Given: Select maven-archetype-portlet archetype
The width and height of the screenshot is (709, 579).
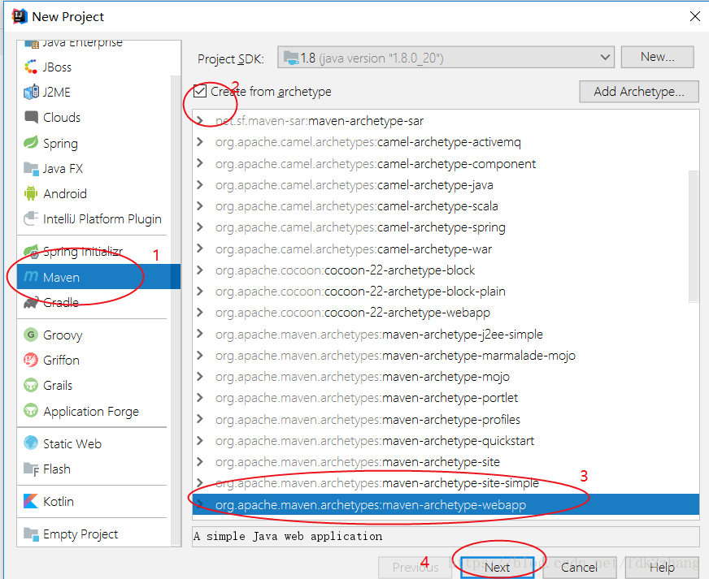Looking at the screenshot, I should click(x=446, y=398).
